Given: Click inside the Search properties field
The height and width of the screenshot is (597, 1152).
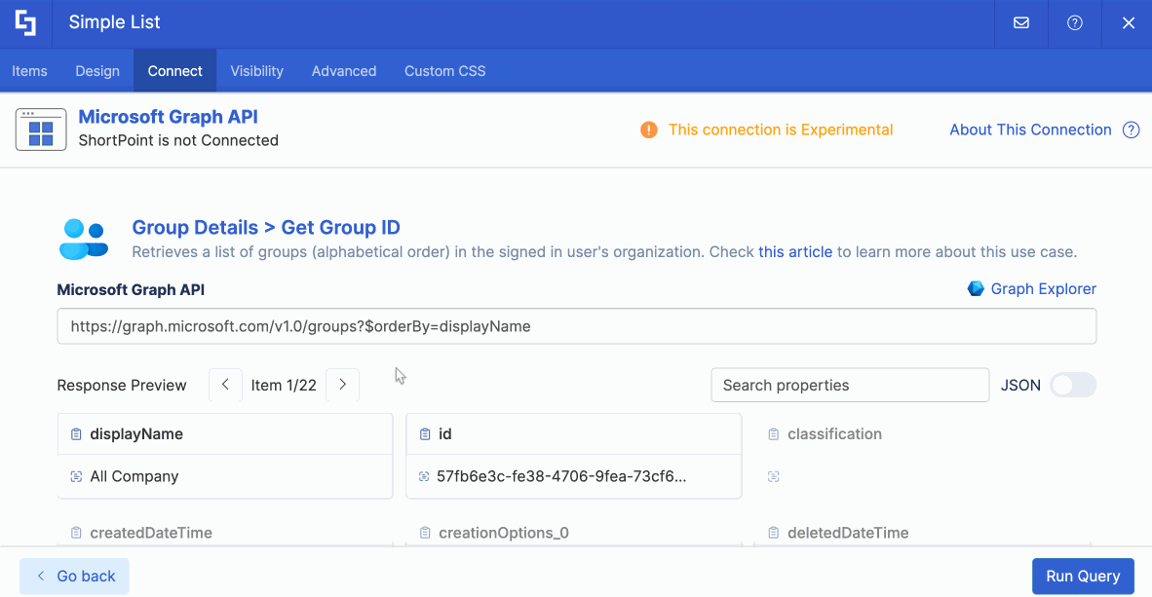Looking at the screenshot, I should click(850, 385).
